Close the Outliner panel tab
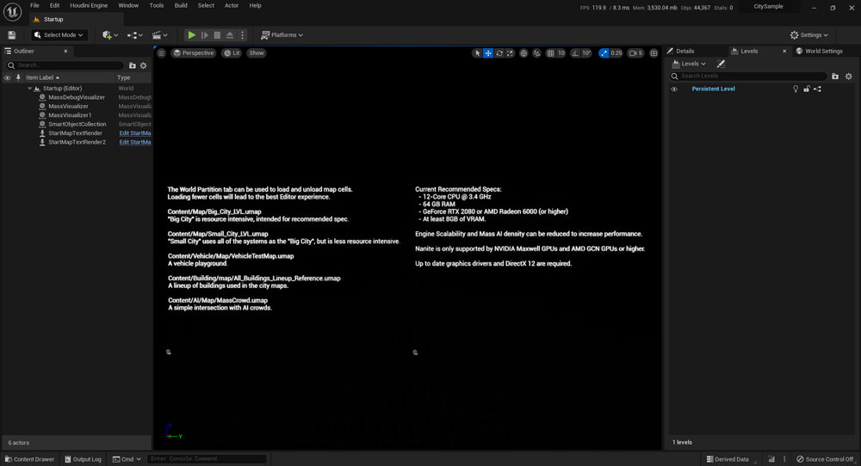Screen dimensions: 861x466 [65, 51]
